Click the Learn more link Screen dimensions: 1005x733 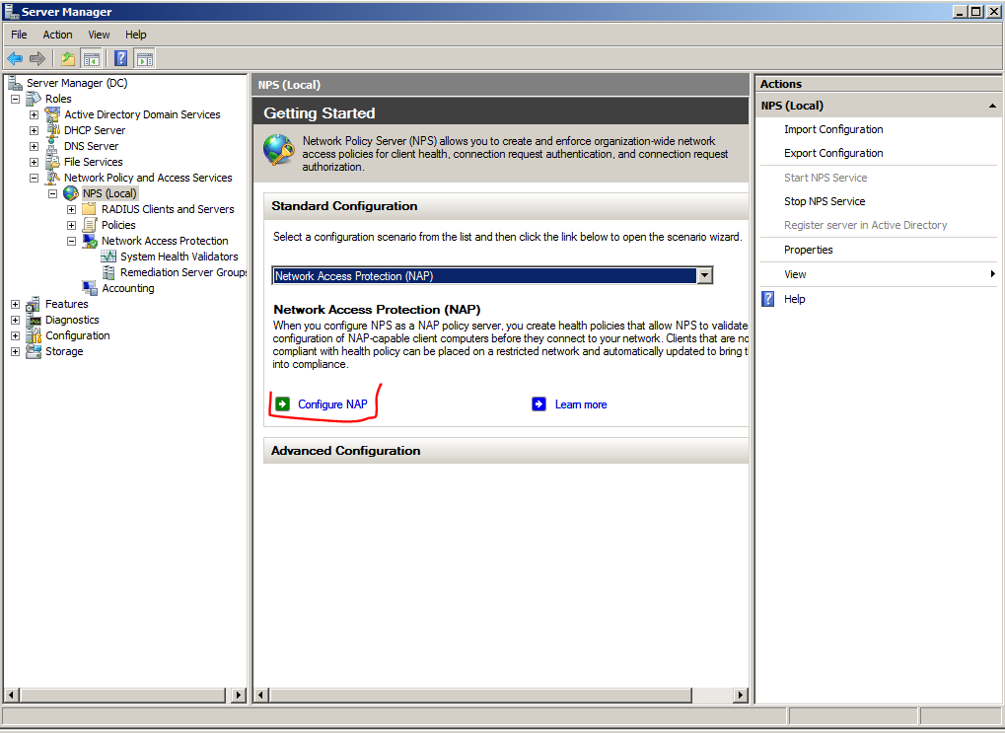click(x=581, y=404)
